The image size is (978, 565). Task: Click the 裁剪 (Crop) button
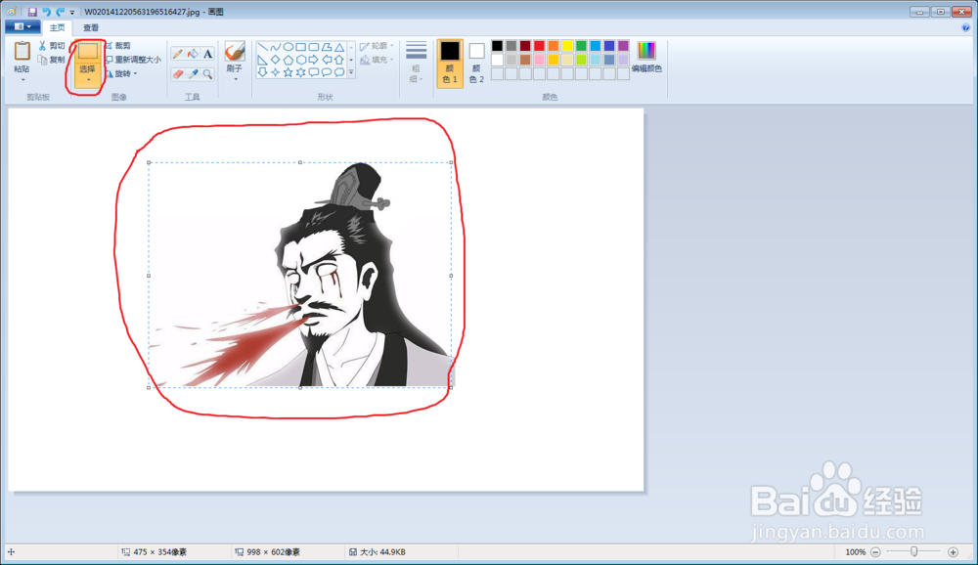pos(118,46)
